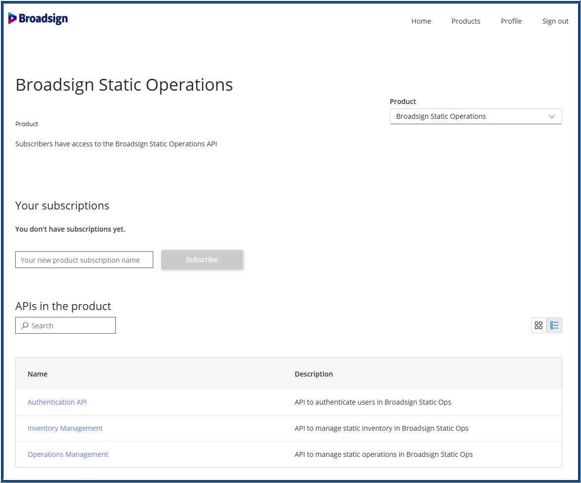Open the Profile page
The image size is (581, 483).
[x=511, y=21]
